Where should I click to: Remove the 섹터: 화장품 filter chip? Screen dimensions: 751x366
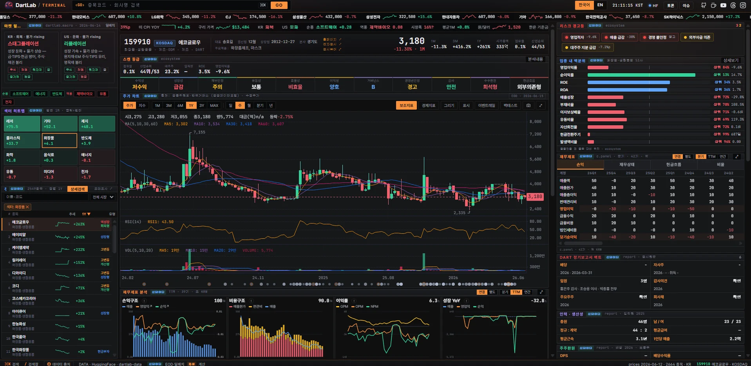click(27, 207)
